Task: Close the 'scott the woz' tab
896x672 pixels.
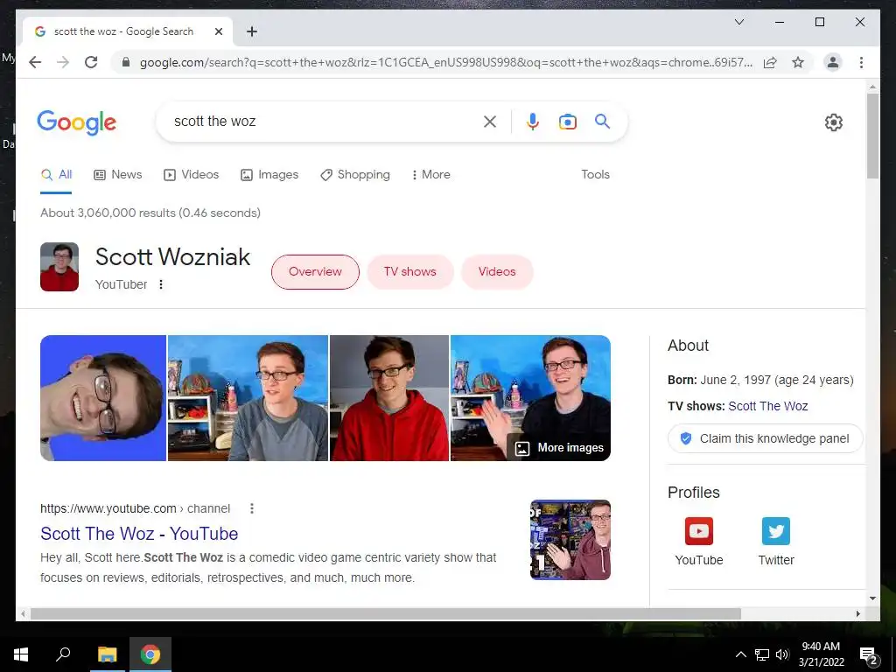Action: pos(218,31)
